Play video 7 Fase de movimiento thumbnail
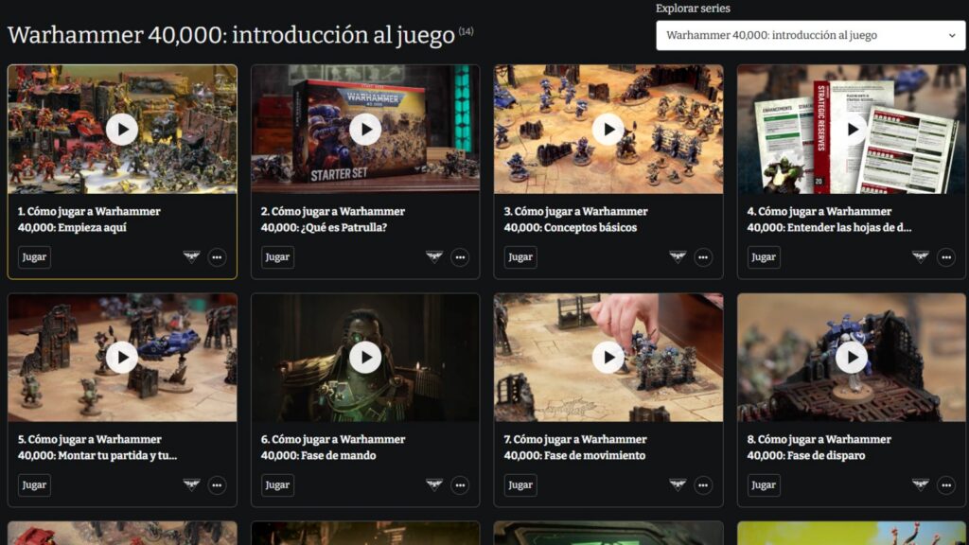 click(608, 357)
